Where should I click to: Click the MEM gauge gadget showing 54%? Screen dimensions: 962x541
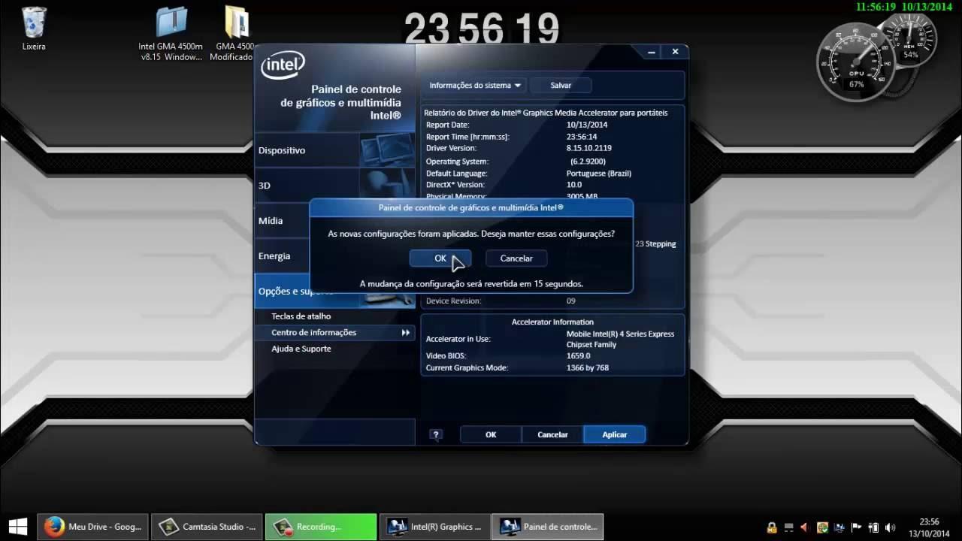tap(910, 39)
